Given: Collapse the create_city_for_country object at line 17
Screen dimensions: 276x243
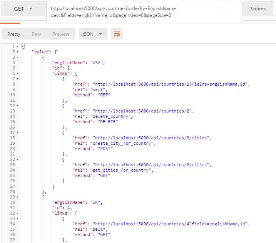Looking at the screenshot, I should 18,133.
